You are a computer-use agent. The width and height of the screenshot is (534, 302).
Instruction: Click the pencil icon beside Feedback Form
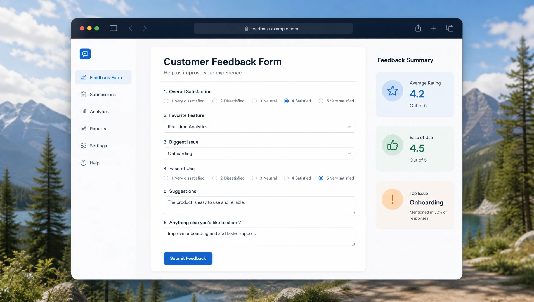click(83, 77)
